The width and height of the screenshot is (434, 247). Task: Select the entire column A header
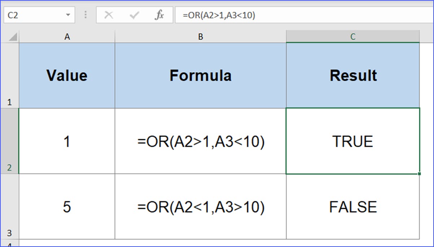pos(67,36)
